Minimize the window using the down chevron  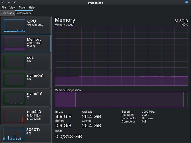point(9,3)
